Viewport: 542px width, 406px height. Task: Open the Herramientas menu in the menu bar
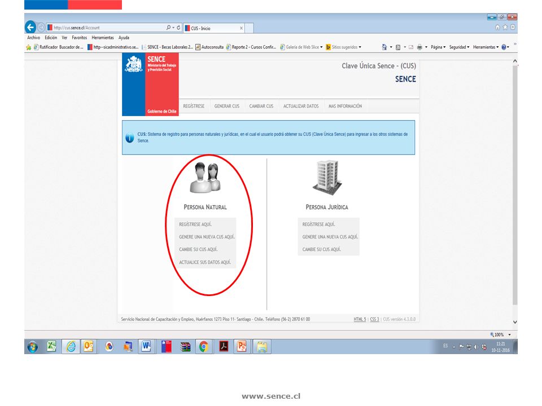coord(103,38)
